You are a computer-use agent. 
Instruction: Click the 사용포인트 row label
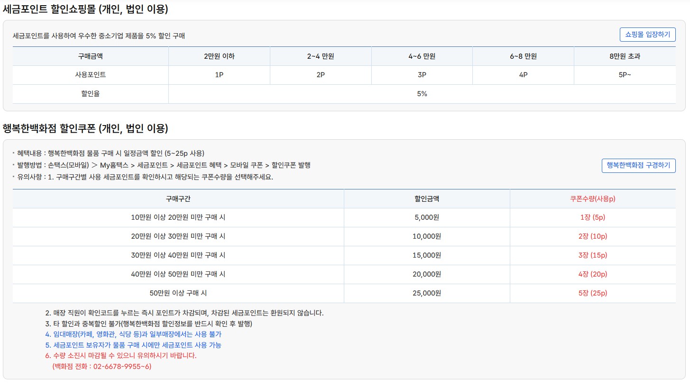[x=91, y=75]
